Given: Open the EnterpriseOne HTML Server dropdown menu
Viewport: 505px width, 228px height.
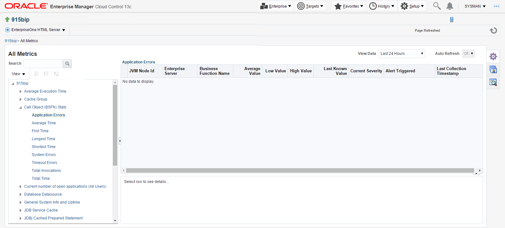Looking at the screenshot, I should 35,30.
